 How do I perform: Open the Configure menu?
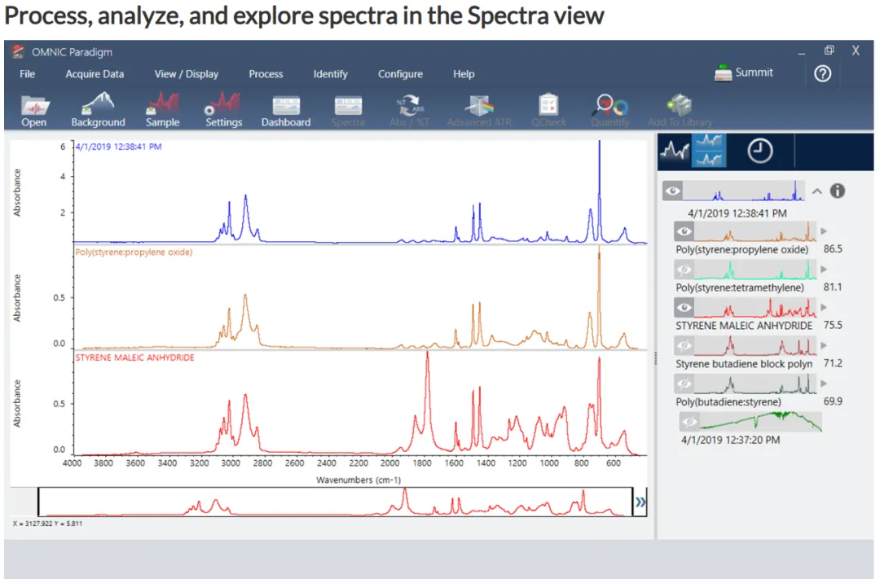400,74
